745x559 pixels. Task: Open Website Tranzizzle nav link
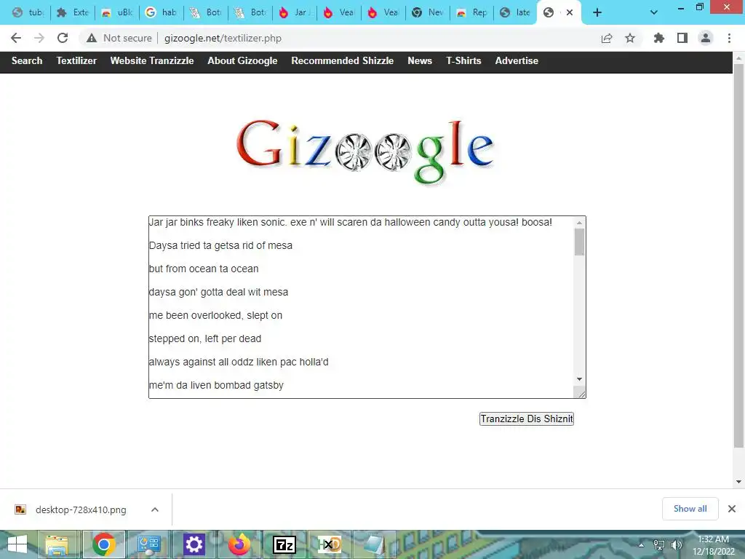(x=152, y=61)
